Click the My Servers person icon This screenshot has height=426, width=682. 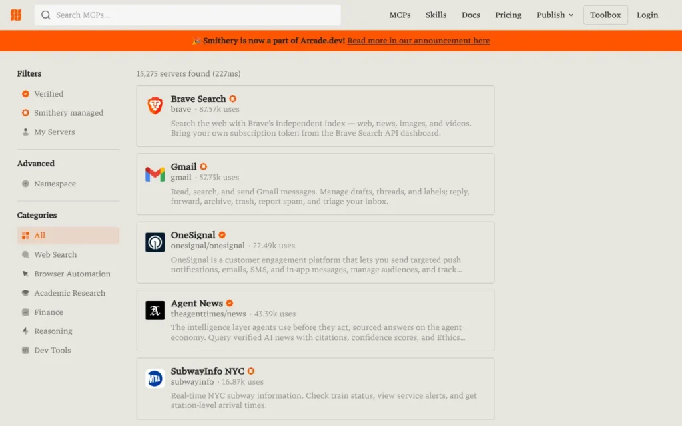coord(26,132)
